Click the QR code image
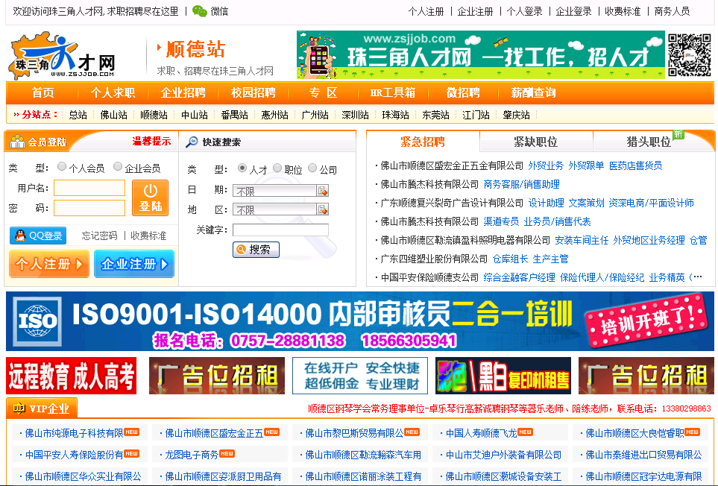 pyautogui.click(x=689, y=55)
